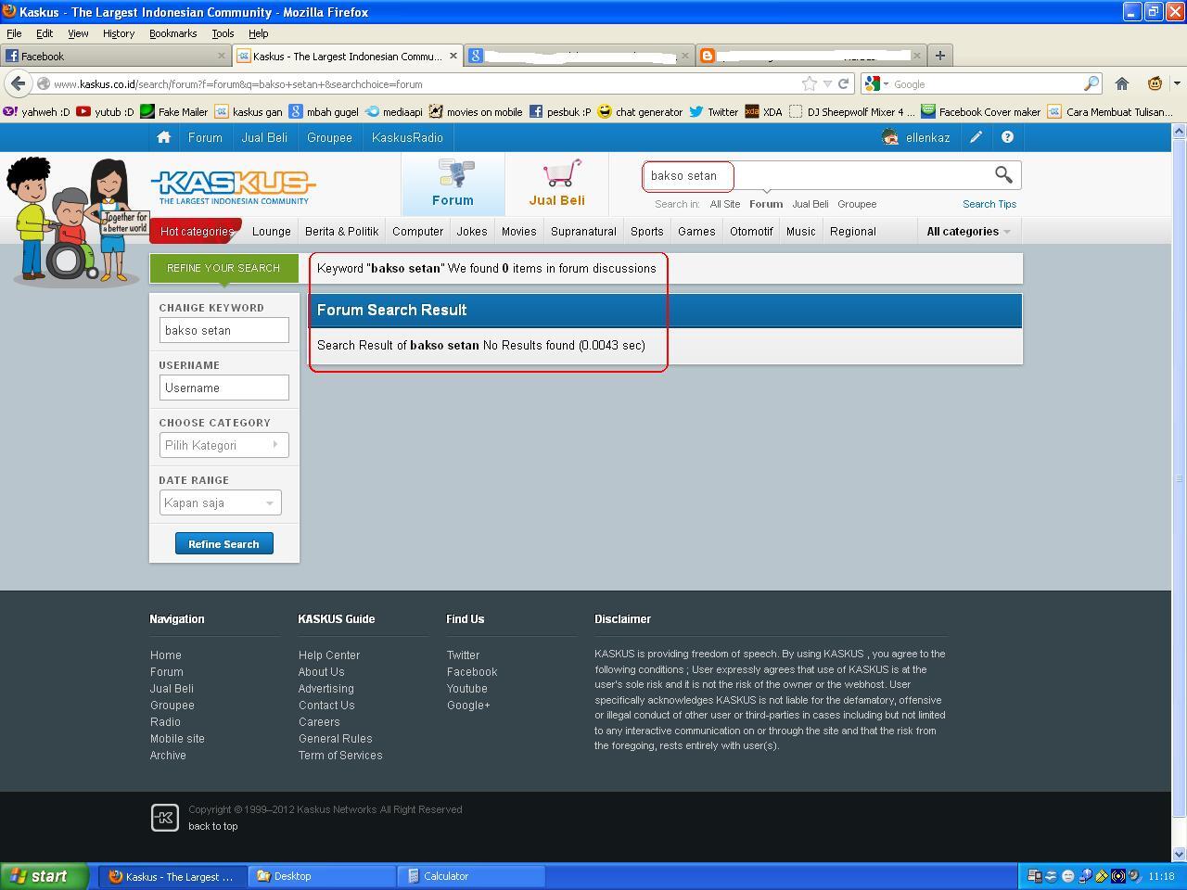
Task: Set search scope to All Site
Action: [725, 204]
